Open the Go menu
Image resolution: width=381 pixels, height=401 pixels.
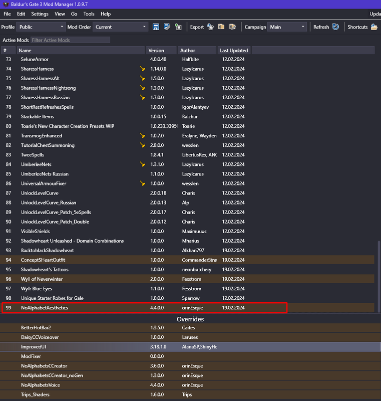74,14
